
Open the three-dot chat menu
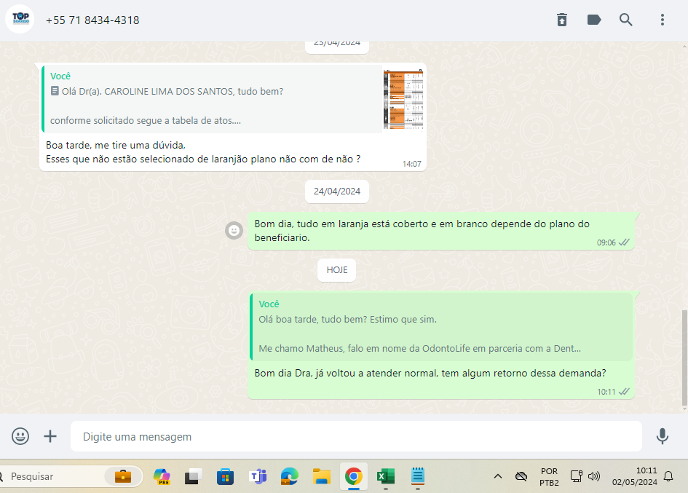click(663, 20)
